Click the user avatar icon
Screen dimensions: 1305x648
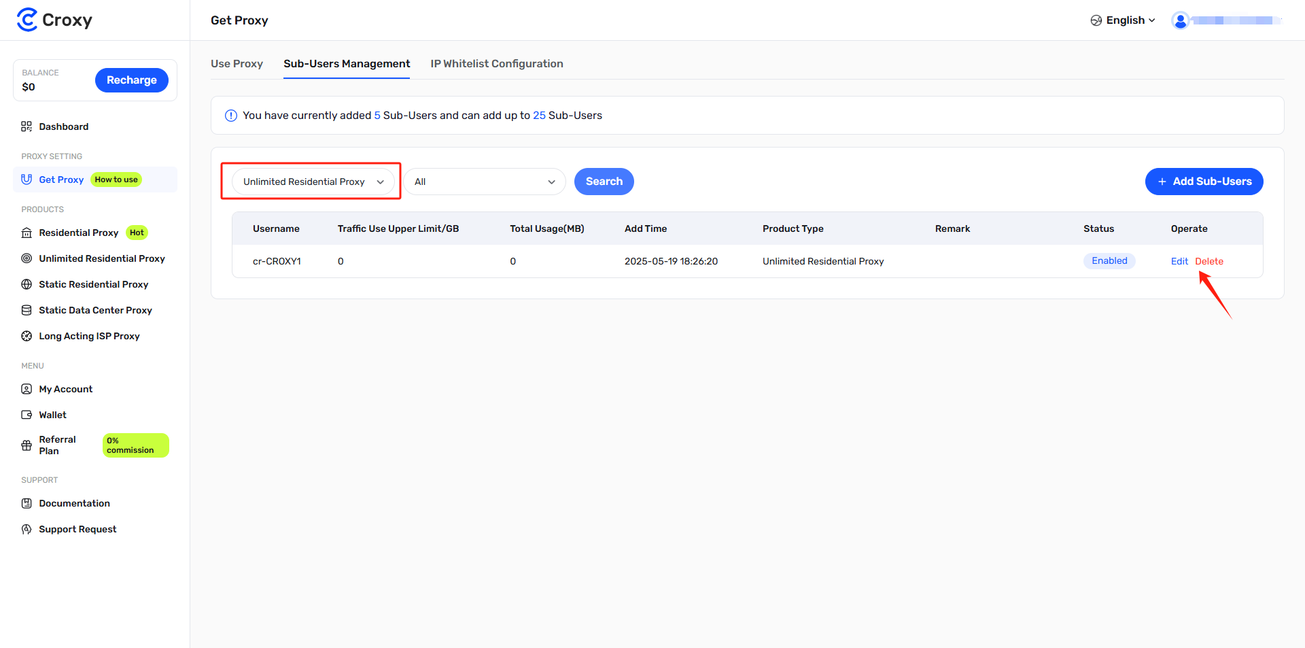pyautogui.click(x=1181, y=20)
